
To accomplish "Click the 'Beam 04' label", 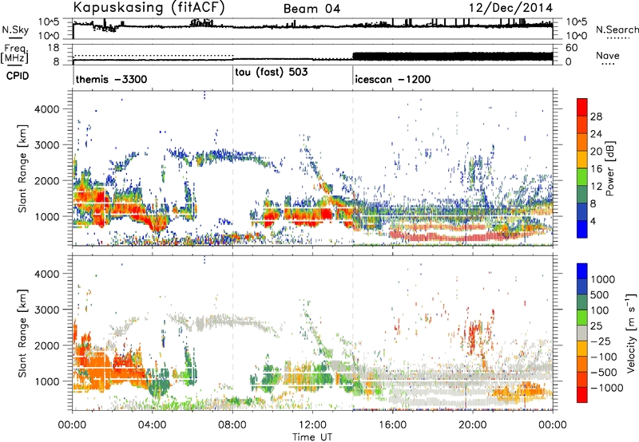I will (x=312, y=9).
